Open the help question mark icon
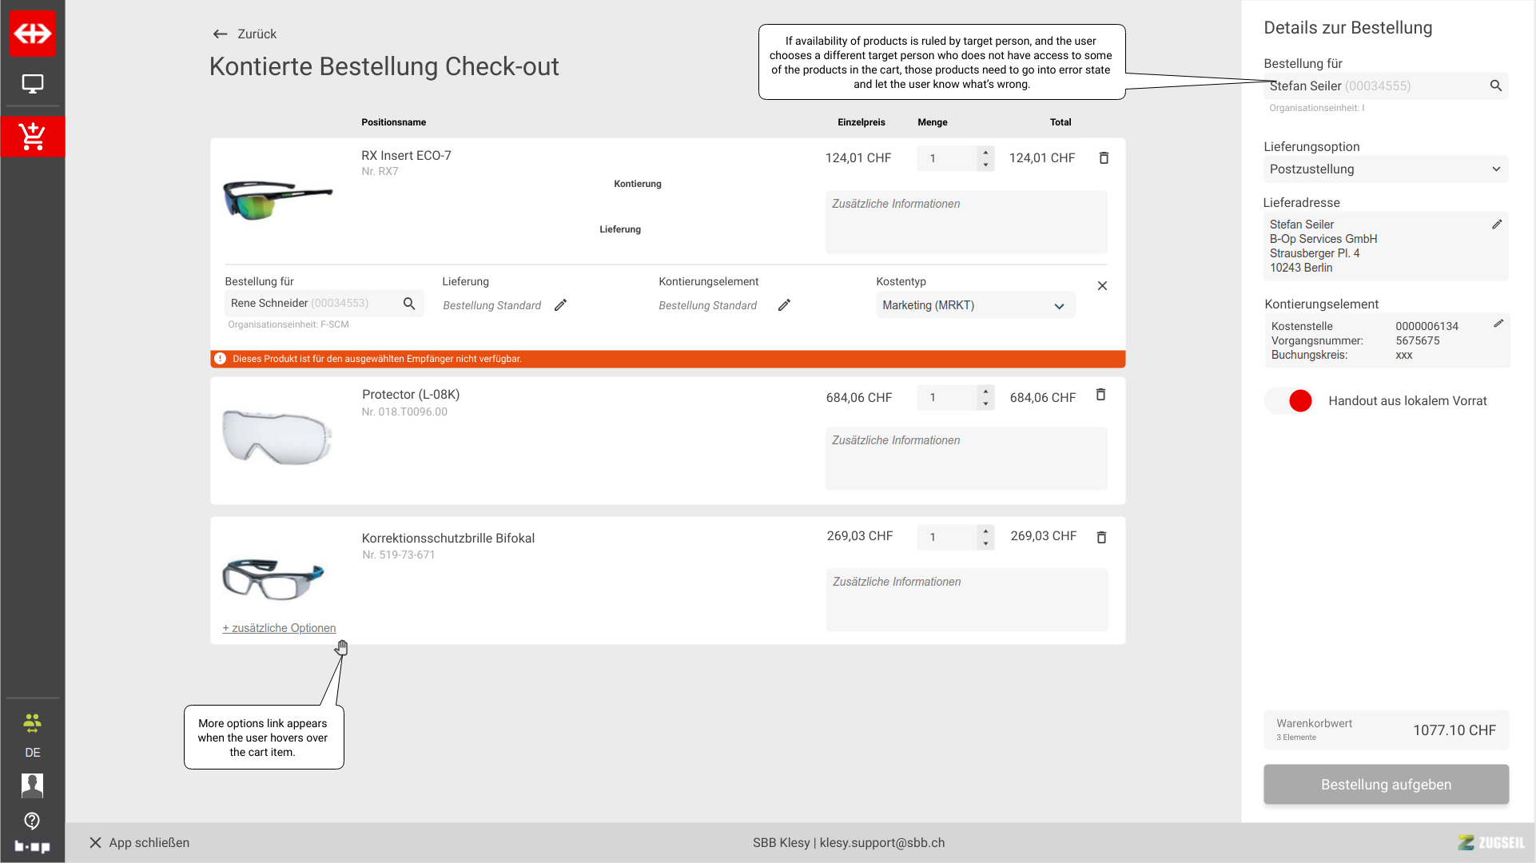 click(x=32, y=821)
